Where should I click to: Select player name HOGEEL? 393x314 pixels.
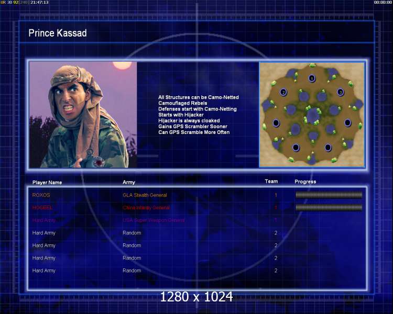[42, 207]
